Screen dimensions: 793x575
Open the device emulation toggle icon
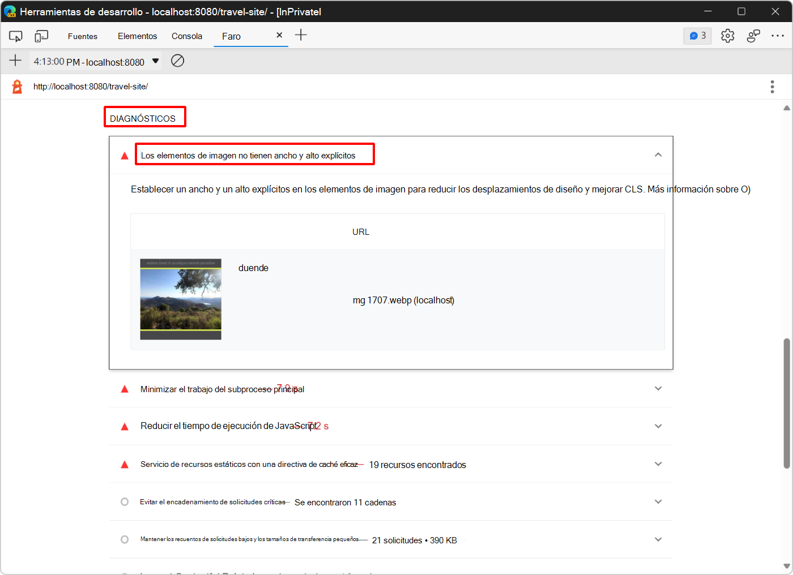[41, 35]
